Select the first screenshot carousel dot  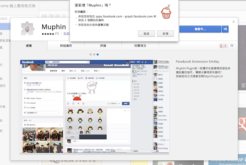(x=91, y=54)
